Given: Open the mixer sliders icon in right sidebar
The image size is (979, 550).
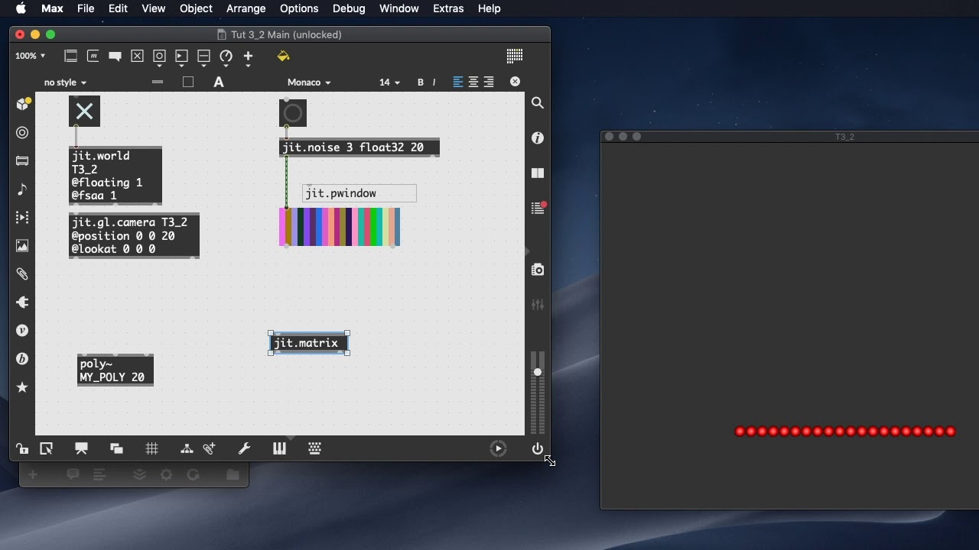Looking at the screenshot, I should coord(538,305).
